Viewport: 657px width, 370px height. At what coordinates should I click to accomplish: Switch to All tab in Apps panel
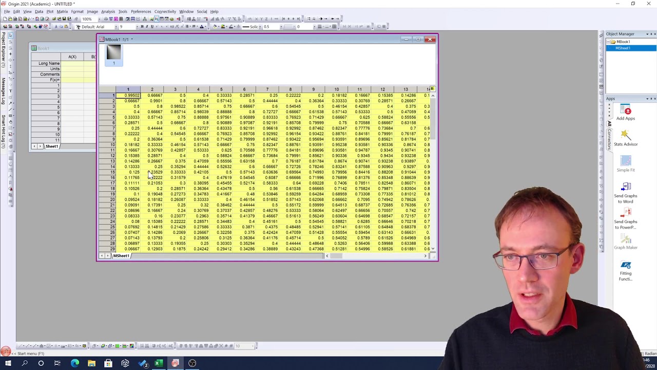(x=609, y=123)
